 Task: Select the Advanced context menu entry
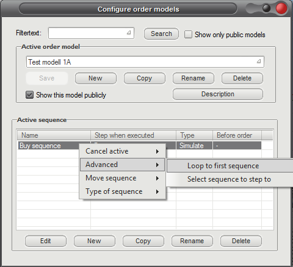click(x=122, y=165)
